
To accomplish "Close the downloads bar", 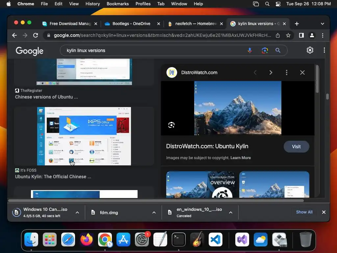I will pos(324,212).
